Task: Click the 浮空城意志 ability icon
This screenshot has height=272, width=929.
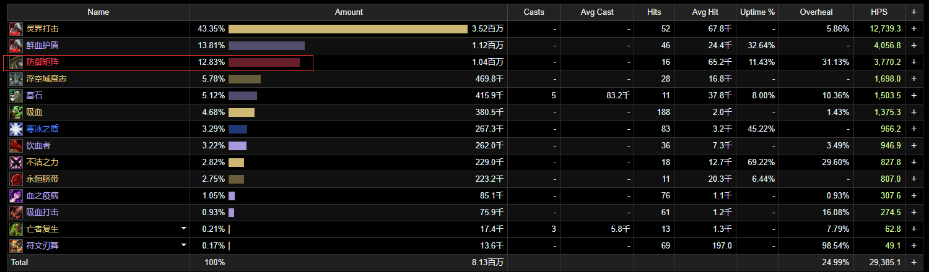Action: pyautogui.click(x=16, y=79)
